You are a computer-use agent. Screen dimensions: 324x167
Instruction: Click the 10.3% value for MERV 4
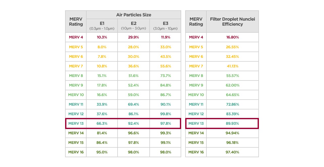pos(102,37)
